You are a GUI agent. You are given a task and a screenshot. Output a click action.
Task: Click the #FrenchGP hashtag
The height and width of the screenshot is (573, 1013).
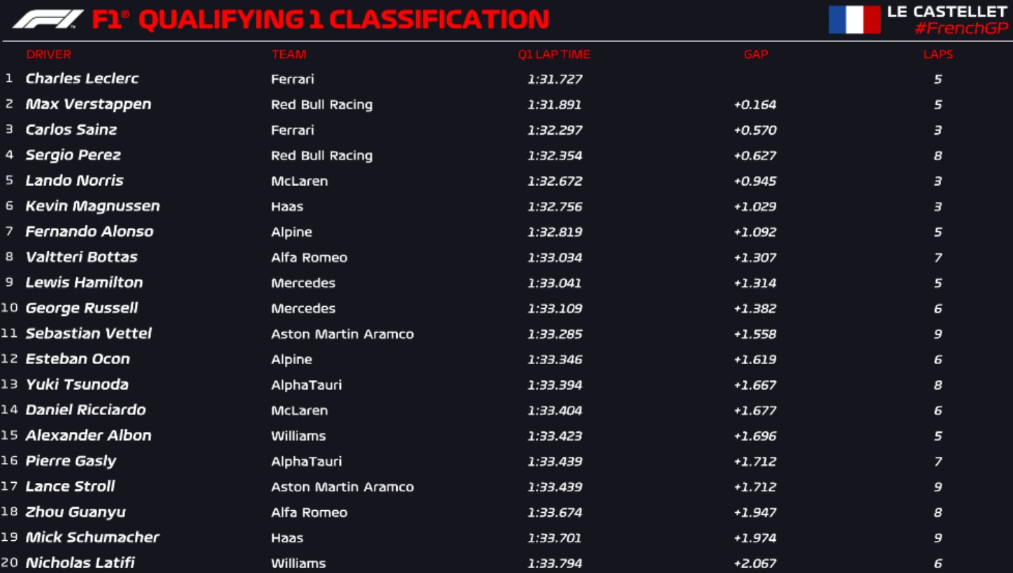pos(961,29)
